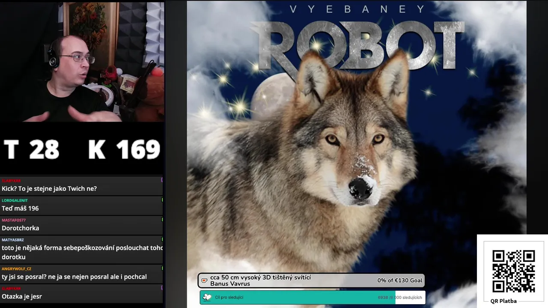
Task: Click the teal follower goal progress bar
Action: (313, 297)
